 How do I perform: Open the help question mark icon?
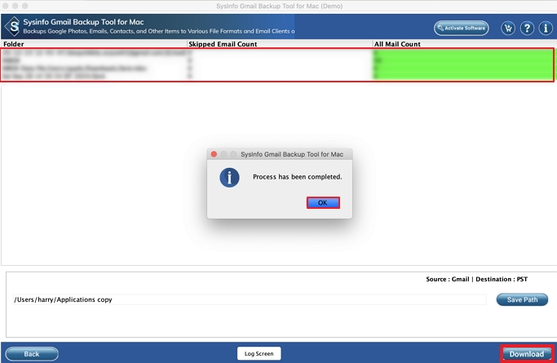(527, 28)
